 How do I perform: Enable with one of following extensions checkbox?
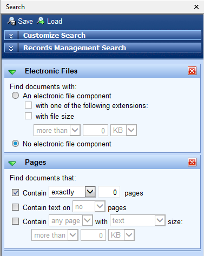tap(28, 105)
